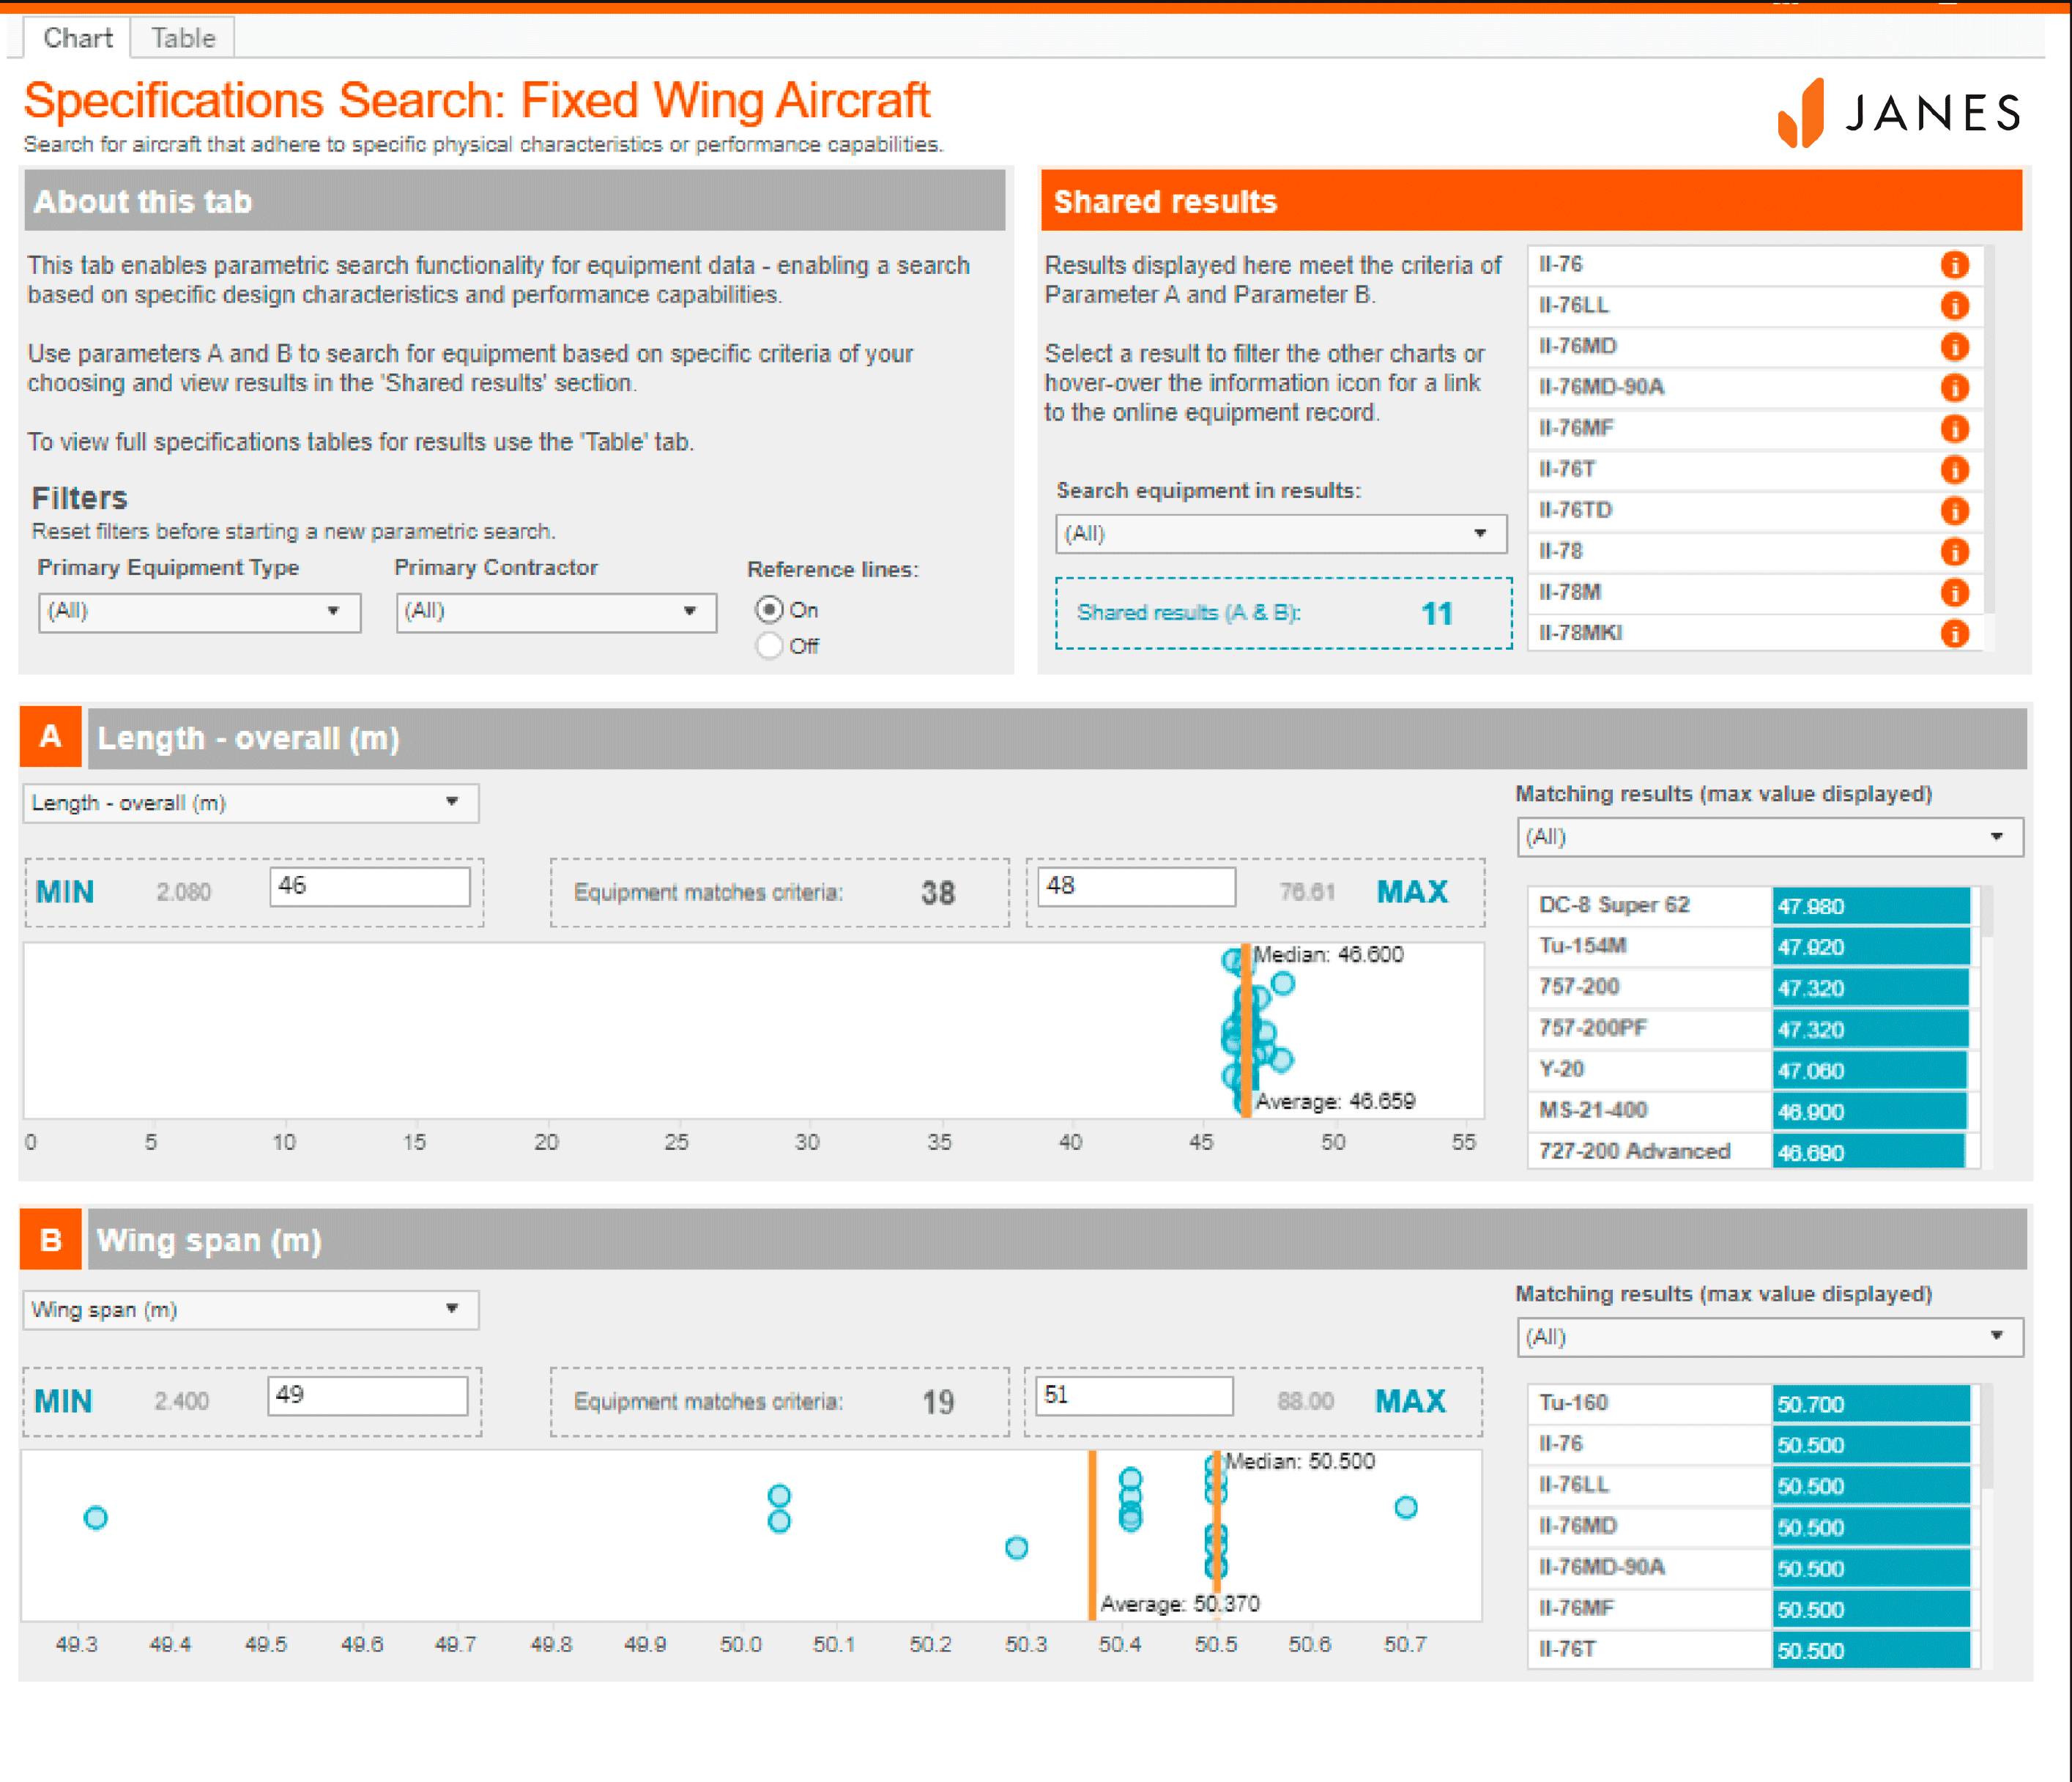Select the Off reference lines option
The image size is (2072, 1782).
point(768,646)
